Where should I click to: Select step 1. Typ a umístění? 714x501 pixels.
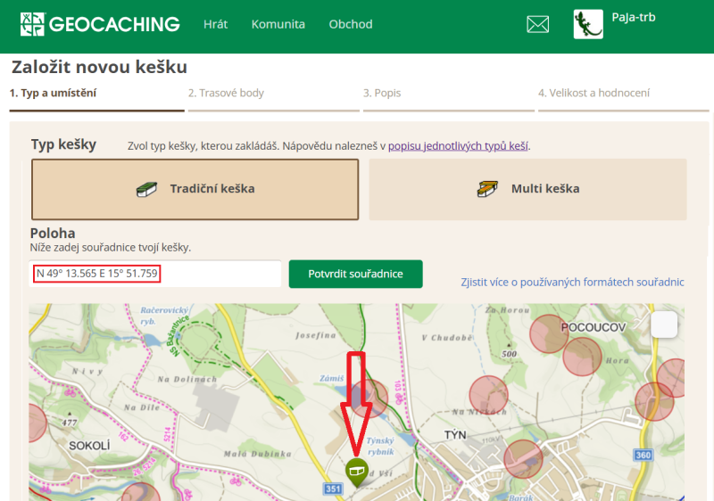coord(53,93)
